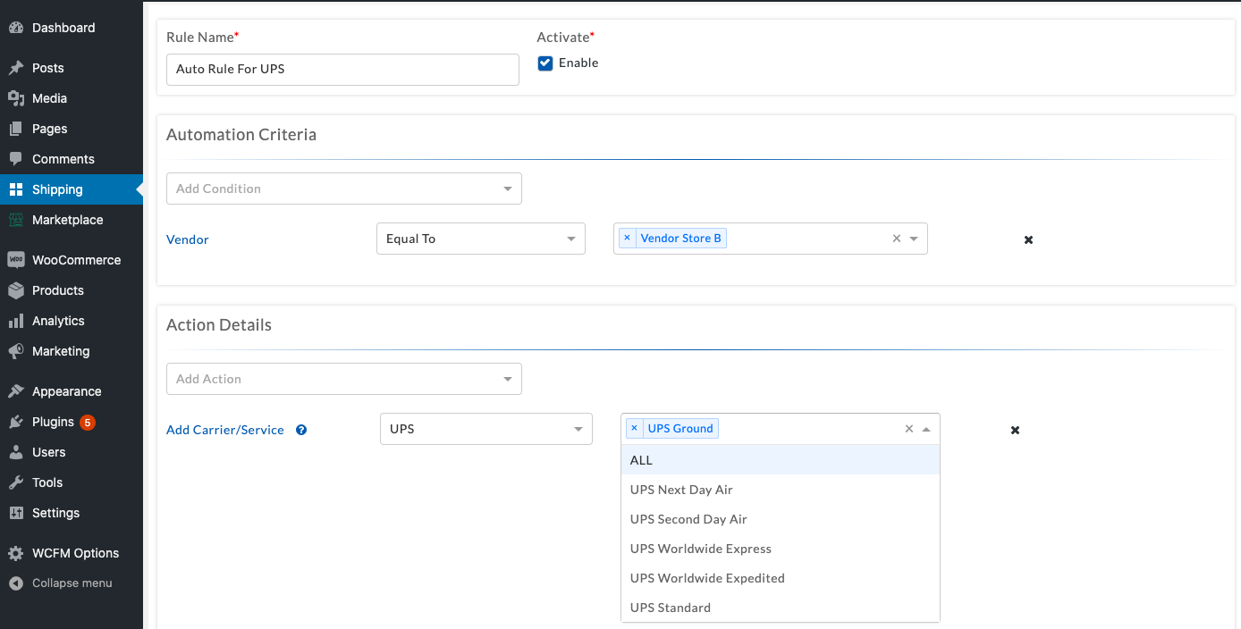
Task: Open the Add Condition dropdown
Action: click(344, 189)
